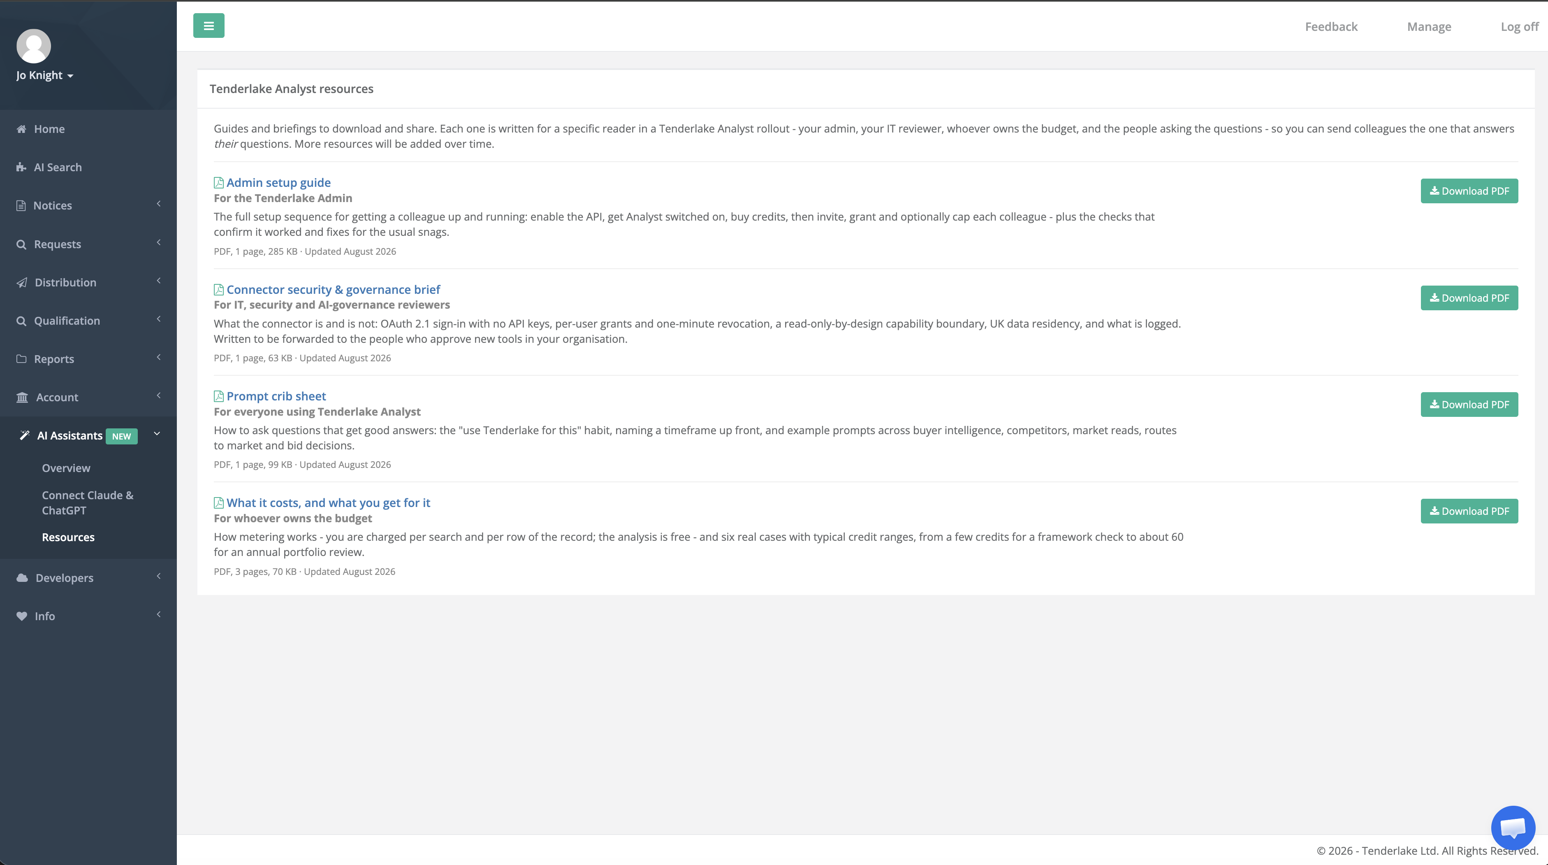Click the user avatar image
Screen dimensions: 1548x865
[x=34, y=46]
